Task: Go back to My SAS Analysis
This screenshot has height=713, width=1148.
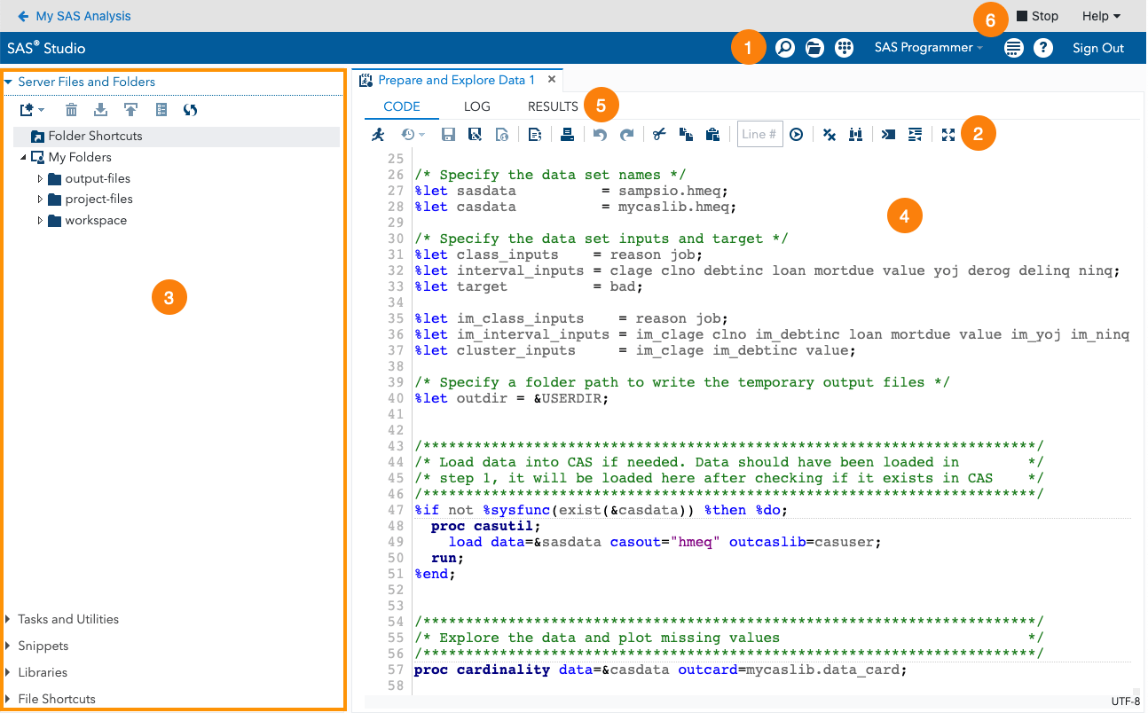Action: 74,16
